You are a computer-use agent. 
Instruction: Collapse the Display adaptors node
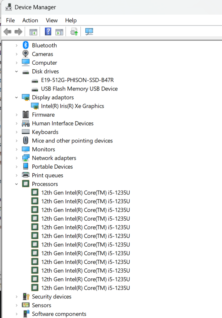[17, 97]
